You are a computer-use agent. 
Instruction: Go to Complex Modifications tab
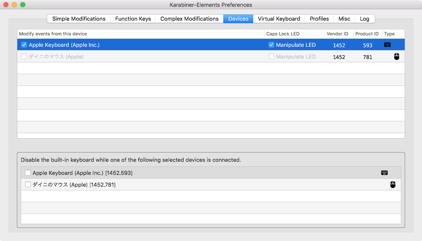[189, 19]
